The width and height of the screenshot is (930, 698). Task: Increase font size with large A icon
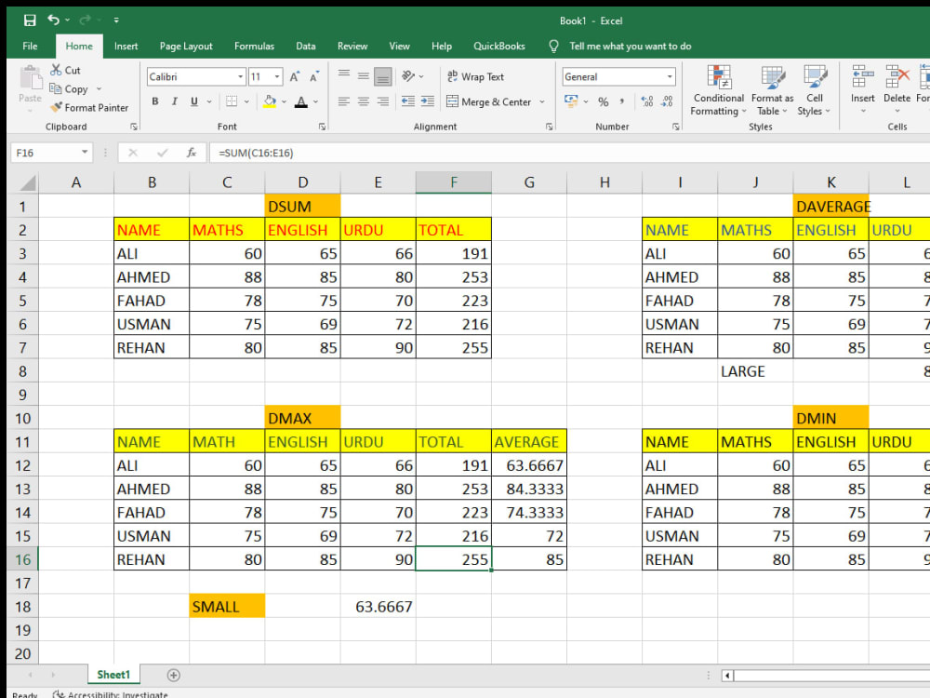tap(294, 76)
